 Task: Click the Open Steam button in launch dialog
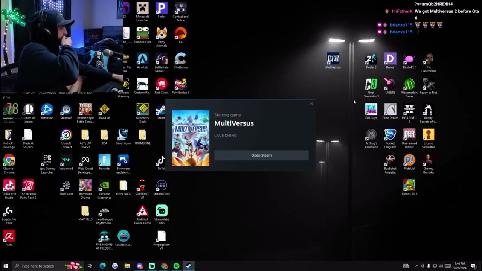[261, 155]
